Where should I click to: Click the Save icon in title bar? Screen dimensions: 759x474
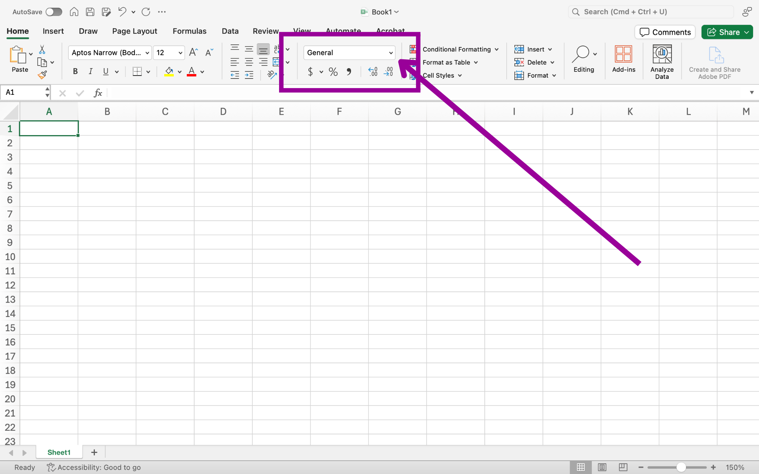coord(90,12)
